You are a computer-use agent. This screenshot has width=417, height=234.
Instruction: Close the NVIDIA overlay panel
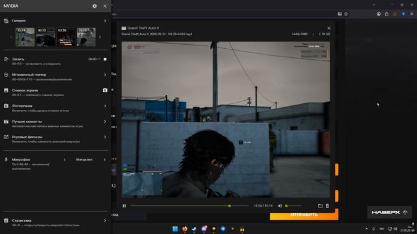coord(105,6)
